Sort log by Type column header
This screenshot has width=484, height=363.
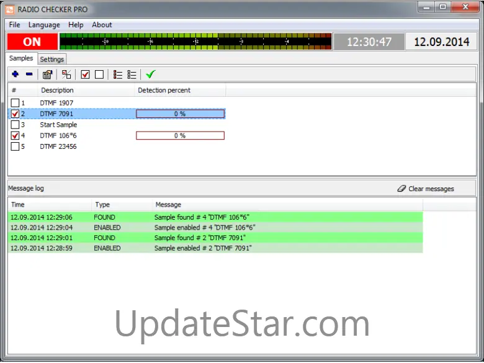point(122,205)
